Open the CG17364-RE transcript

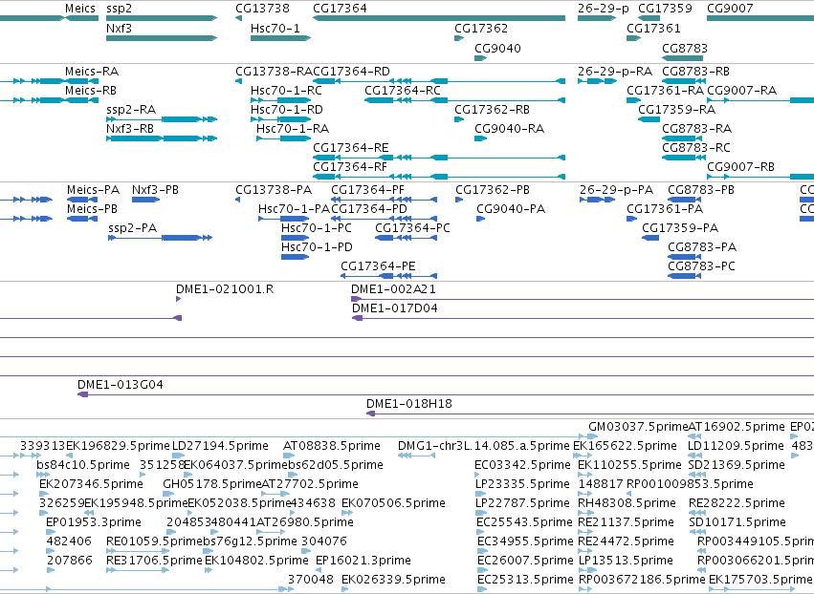[439, 158]
